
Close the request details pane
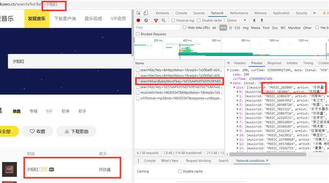pyautogui.click(x=228, y=63)
